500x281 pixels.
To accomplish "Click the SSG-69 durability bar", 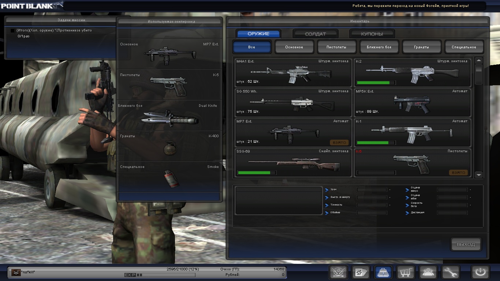I will (x=257, y=173).
